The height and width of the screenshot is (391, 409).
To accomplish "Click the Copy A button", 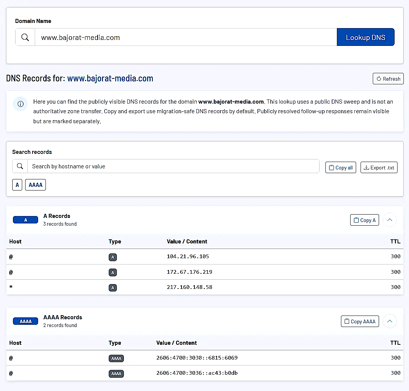I will (x=364, y=220).
